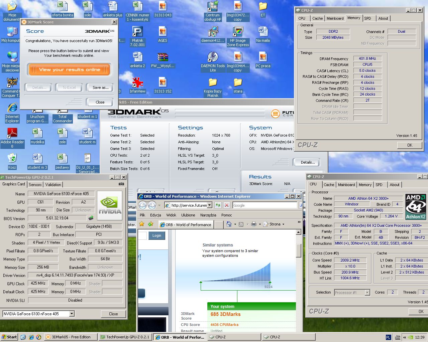
Task: Select the ORB - World of Performance IE tab
Action: 186,224
